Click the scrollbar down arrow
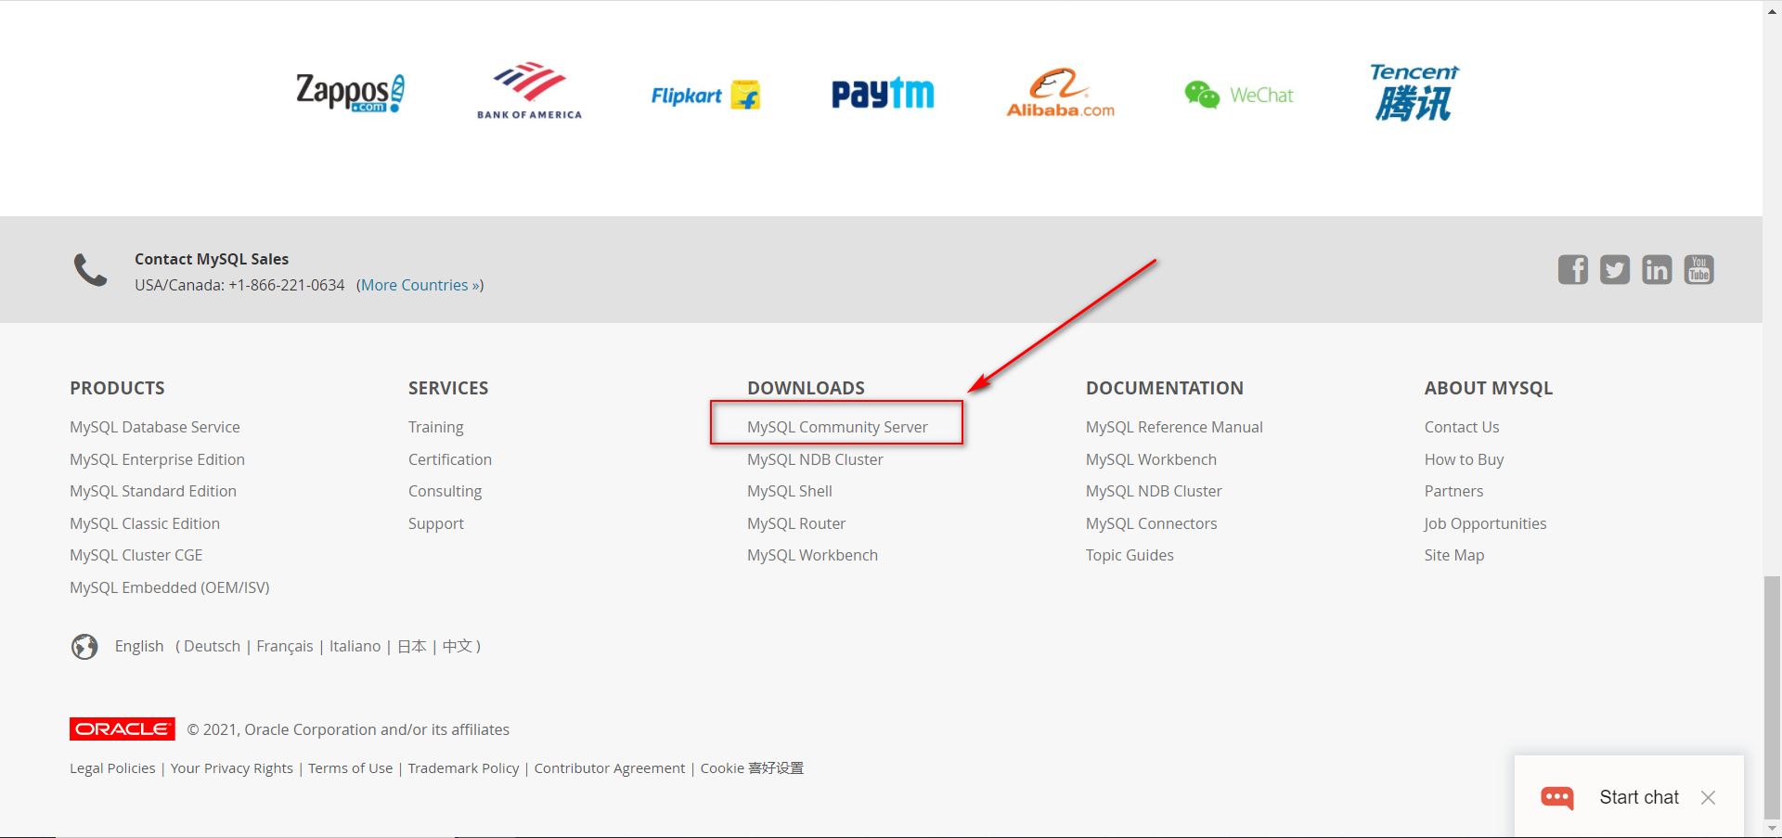This screenshot has width=1782, height=838. tap(1772, 829)
